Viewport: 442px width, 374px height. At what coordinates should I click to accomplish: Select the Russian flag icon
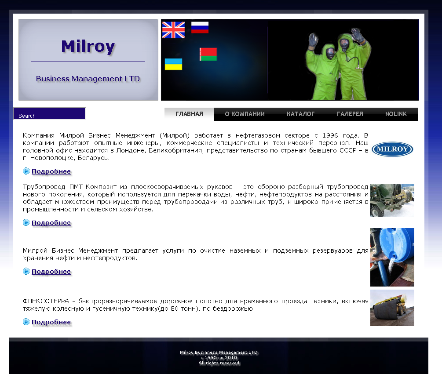coord(200,28)
